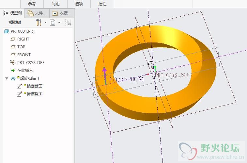This screenshot has width=247, height=163.
Task: Switch to the 收藏 favorites tab
Action: (62, 13)
